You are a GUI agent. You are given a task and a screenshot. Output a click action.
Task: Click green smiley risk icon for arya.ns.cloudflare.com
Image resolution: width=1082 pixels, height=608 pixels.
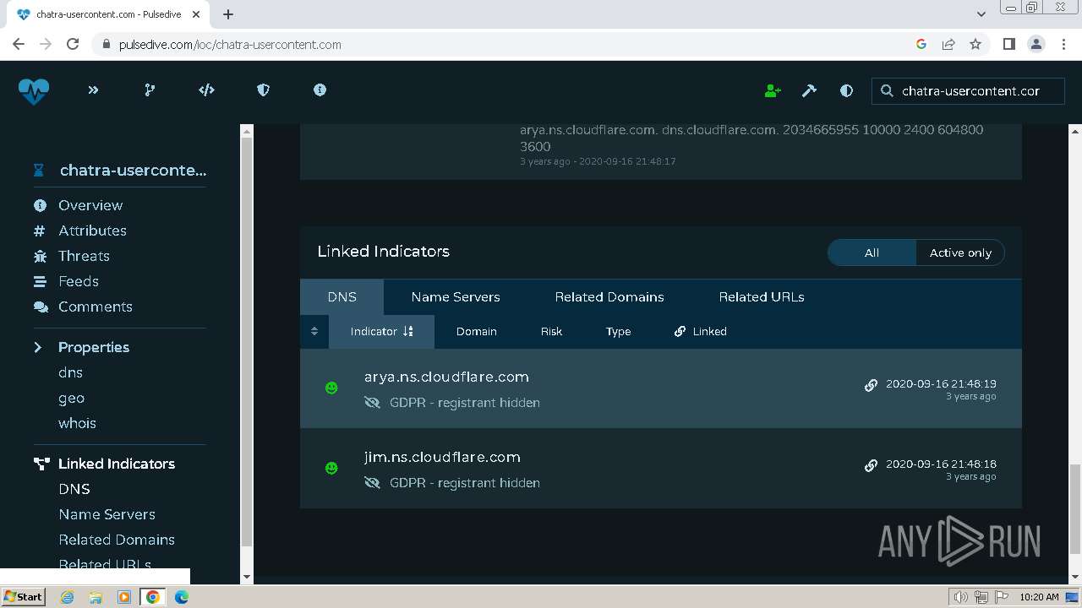[x=331, y=388]
